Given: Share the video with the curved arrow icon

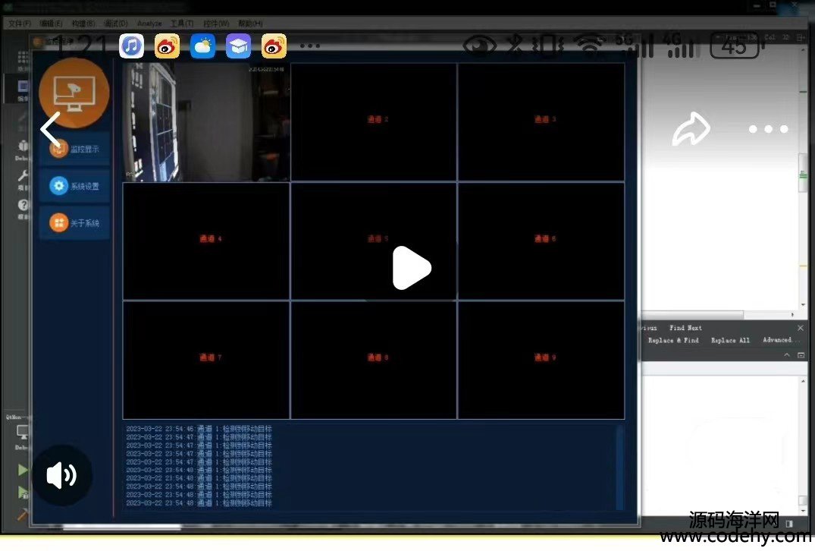Looking at the screenshot, I should (691, 128).
